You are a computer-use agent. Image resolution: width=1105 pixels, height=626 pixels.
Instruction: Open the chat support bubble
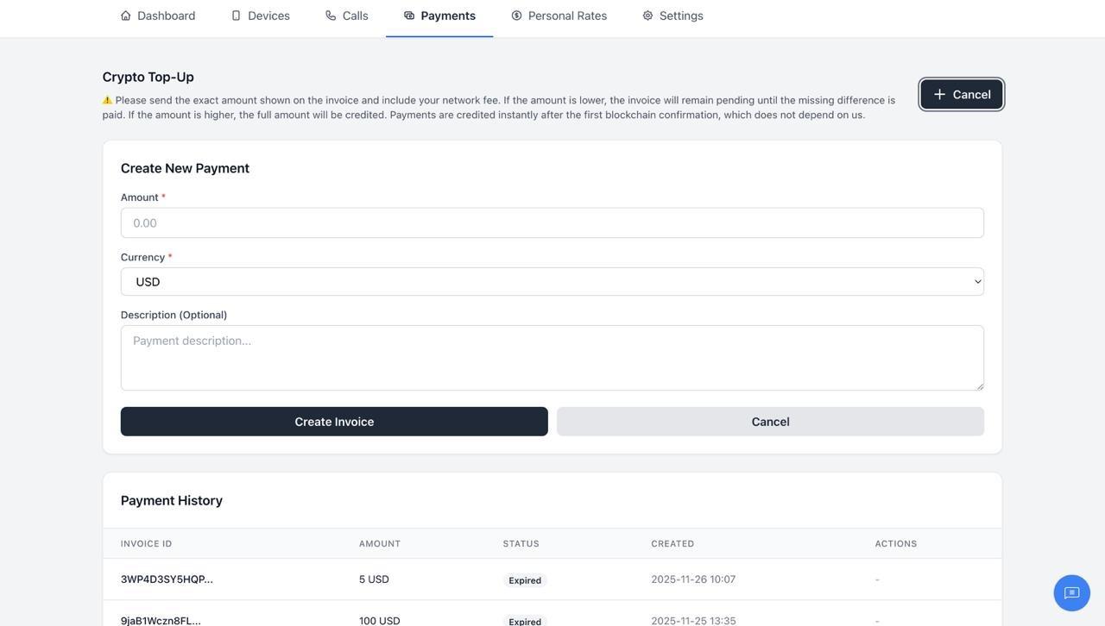1071,593
